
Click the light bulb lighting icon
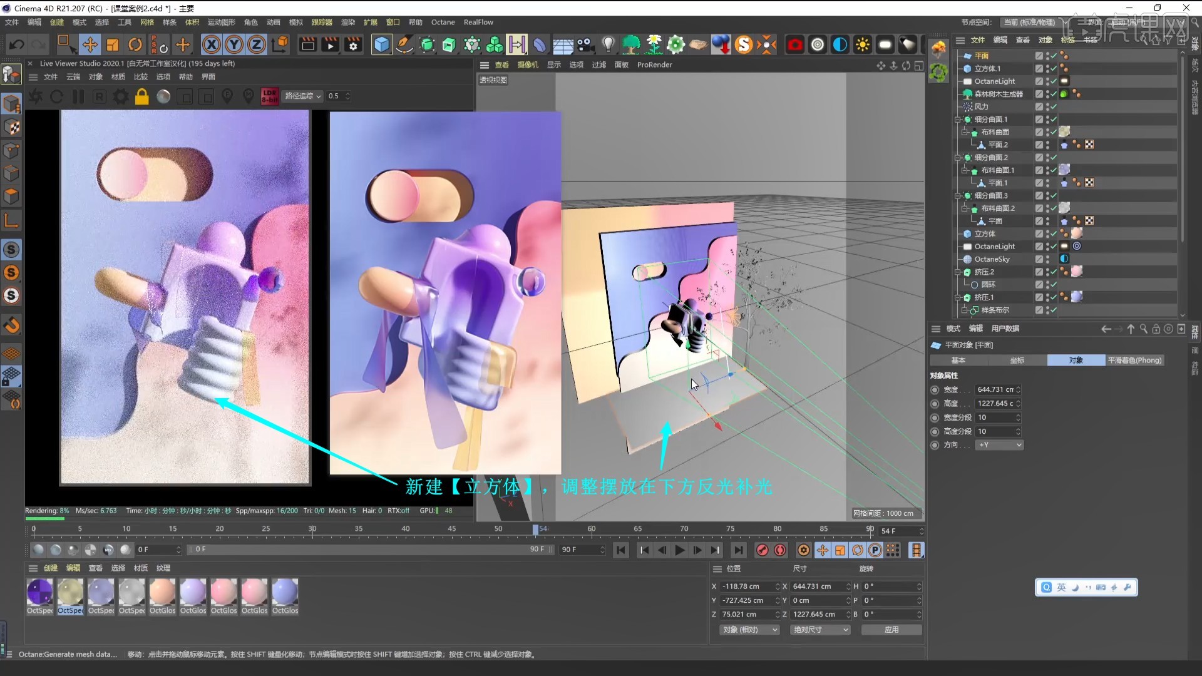pos(608,44)
